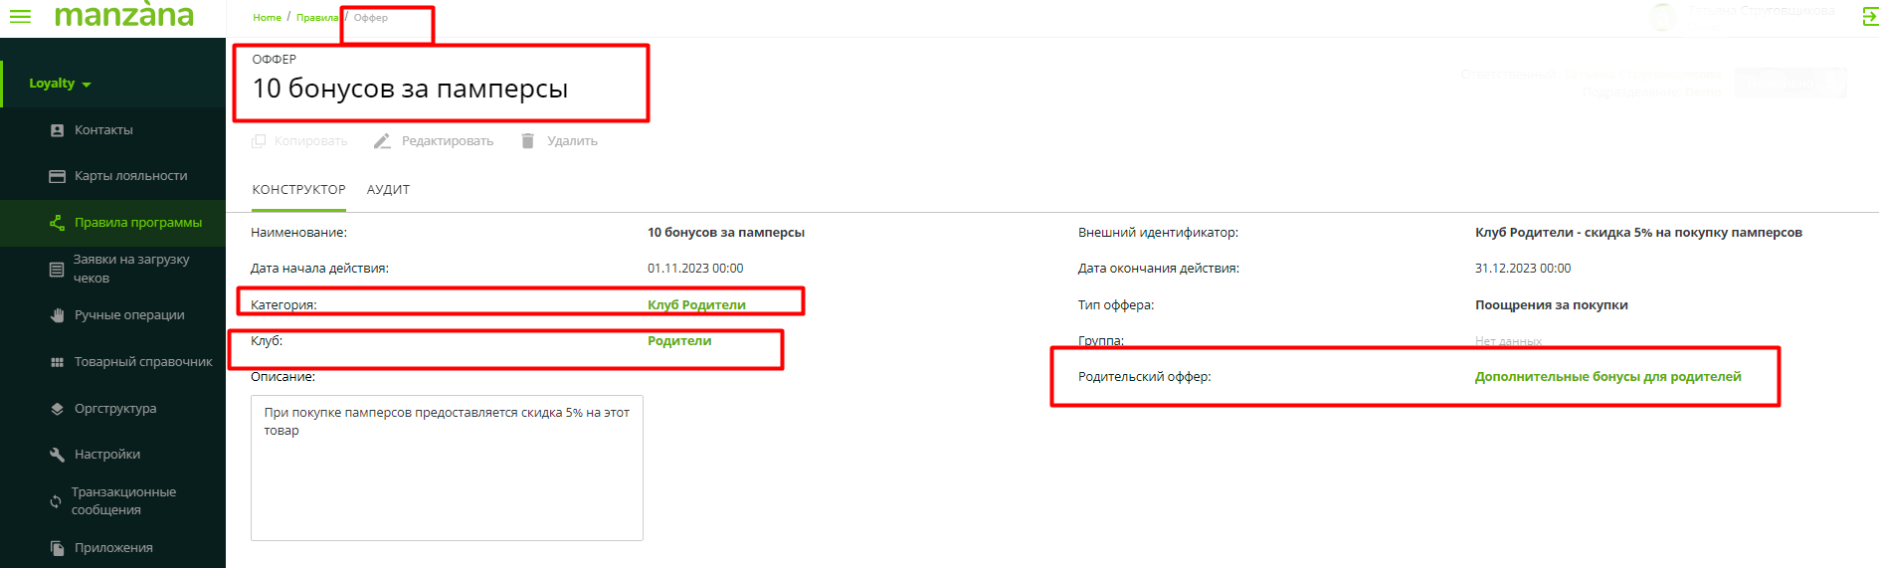
Task: Click the Транзакционные сообщения sync icon
Action: (56, 501)
